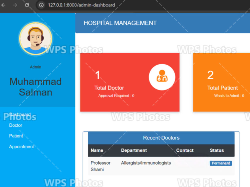Click the Wants to Admit : 0 text
This screenshot has height=187, width=250.
click(x=229, y=95)
